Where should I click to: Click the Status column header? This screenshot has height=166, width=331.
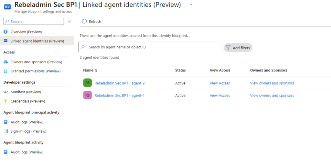[180, 70]
